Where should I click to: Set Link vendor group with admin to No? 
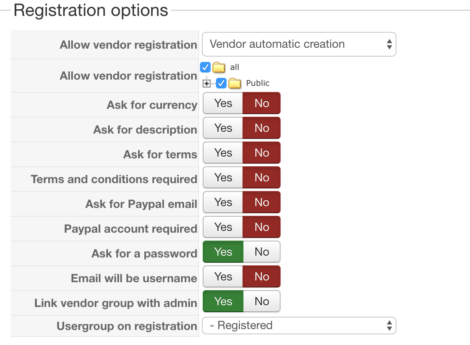(x=262, y=301)
